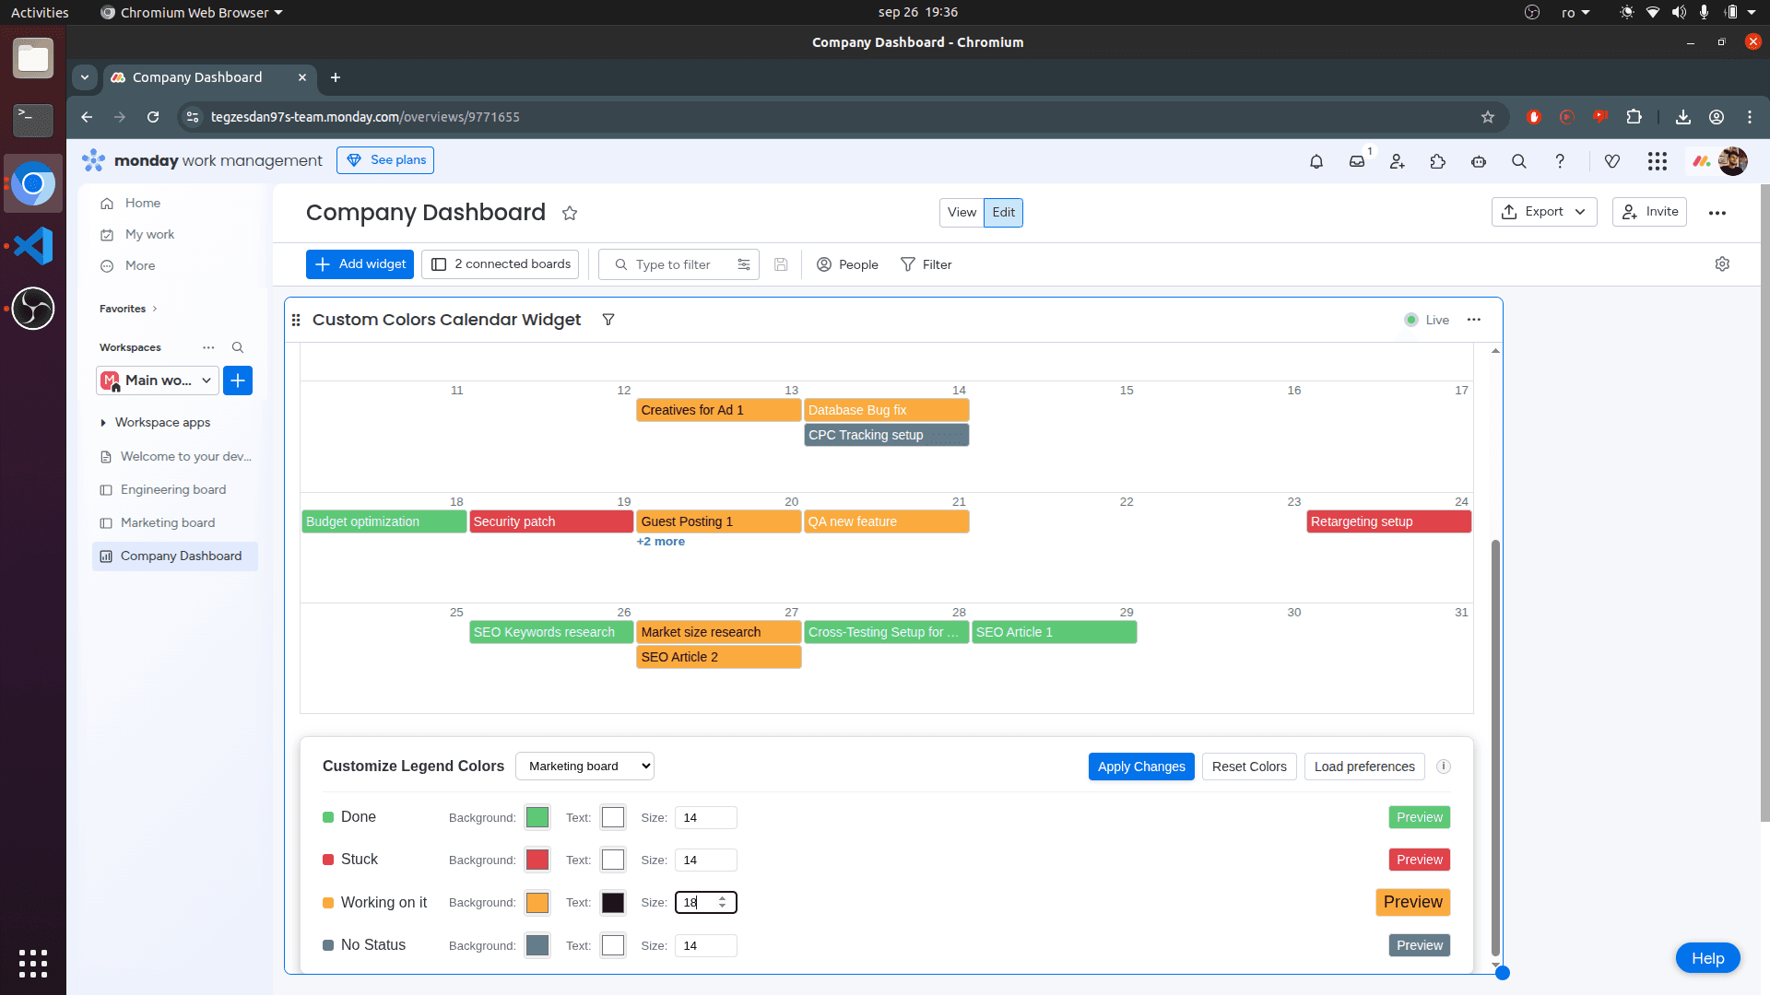Viewport: 1770px width, 995px height.
Task: Pick a new Stuck background color swatch
Action: (537, 860)
